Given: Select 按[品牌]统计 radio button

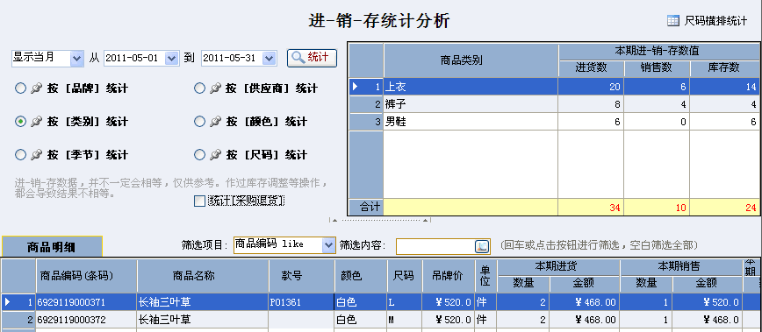Looking at the screenshot, I should tap(20, 88).
